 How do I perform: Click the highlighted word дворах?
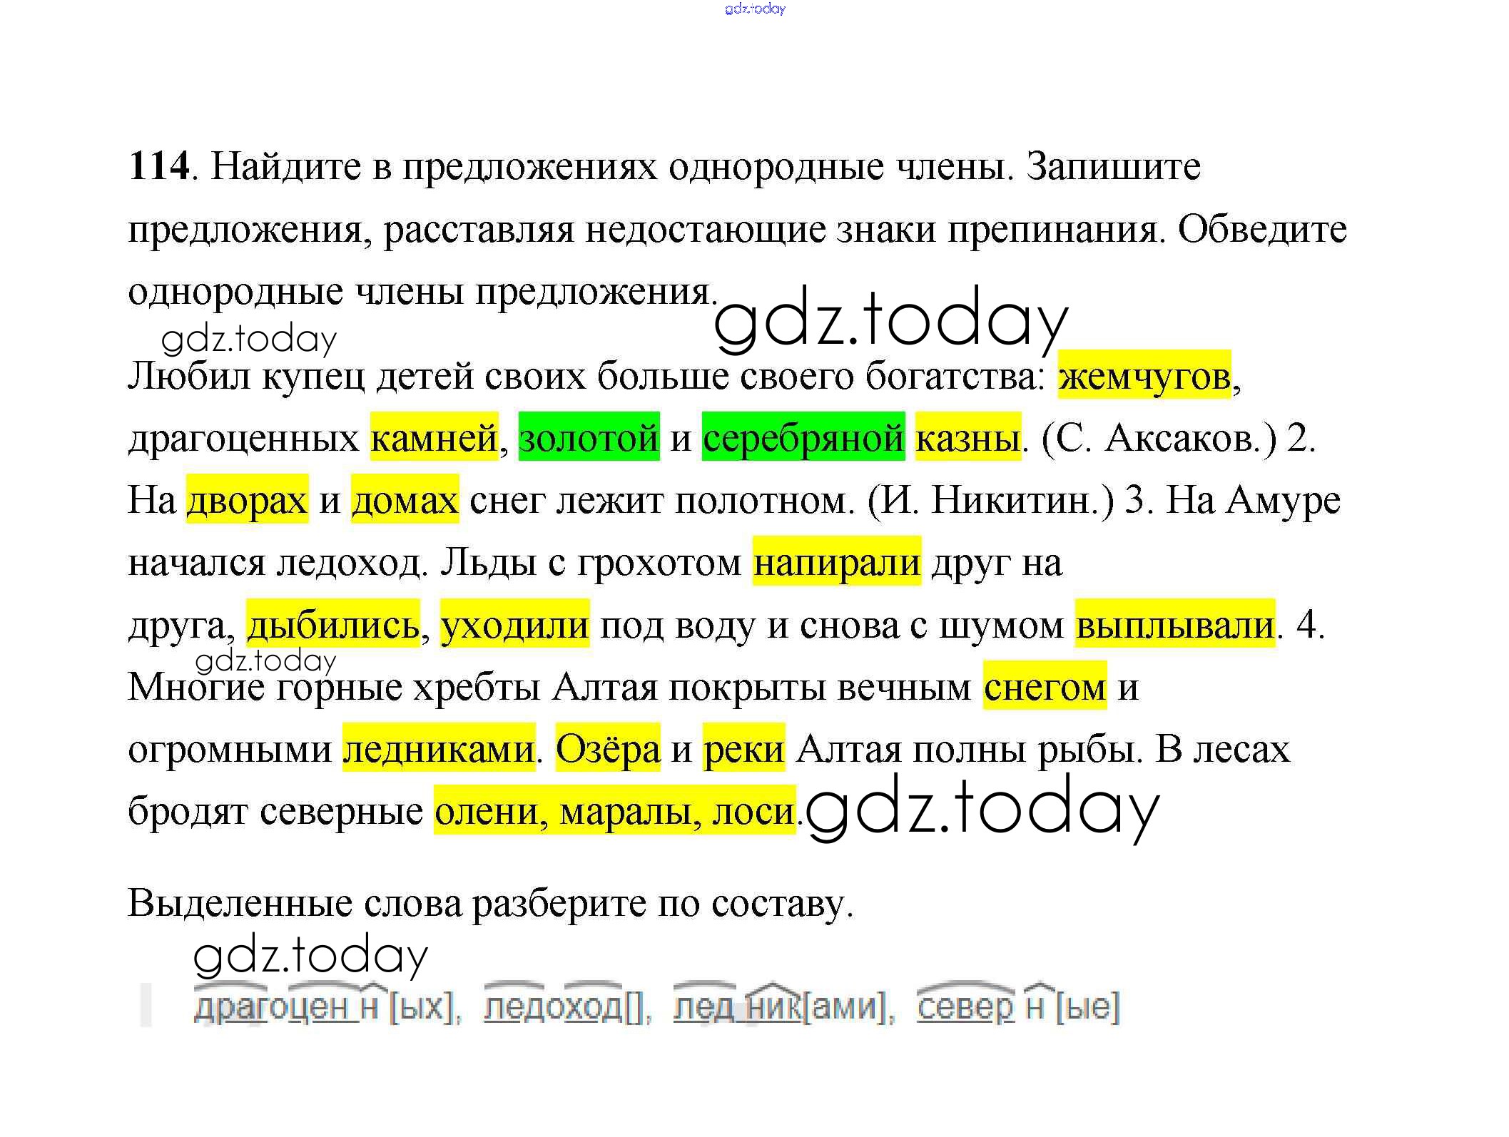pos(247,499)
